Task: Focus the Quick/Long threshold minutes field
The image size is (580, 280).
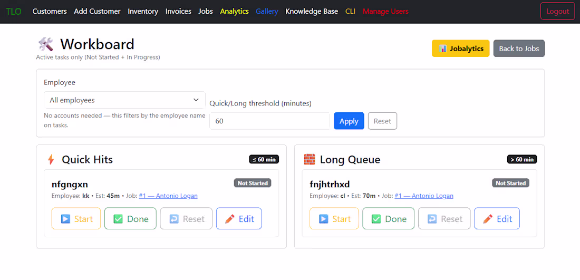Action: pyautogui.click(x=269, y=121)
